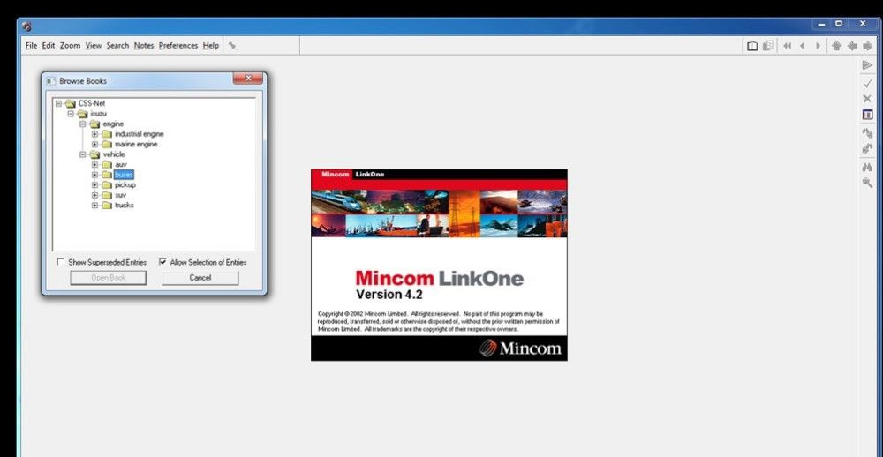The image size is (883, 457).
Task: Click the X icon in right sidebar
Action: click(x=867, y=99)
